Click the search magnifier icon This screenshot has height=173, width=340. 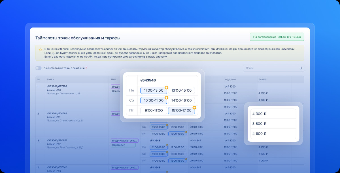point(301,68)
